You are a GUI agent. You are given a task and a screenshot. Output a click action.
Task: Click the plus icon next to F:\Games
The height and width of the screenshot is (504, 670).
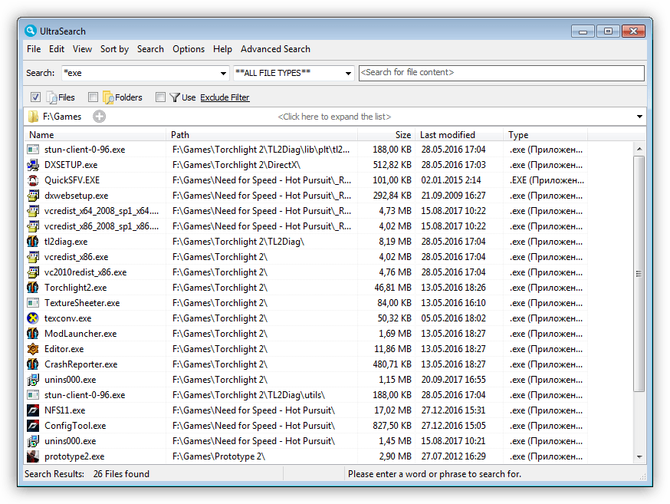[x=99, y=117]
